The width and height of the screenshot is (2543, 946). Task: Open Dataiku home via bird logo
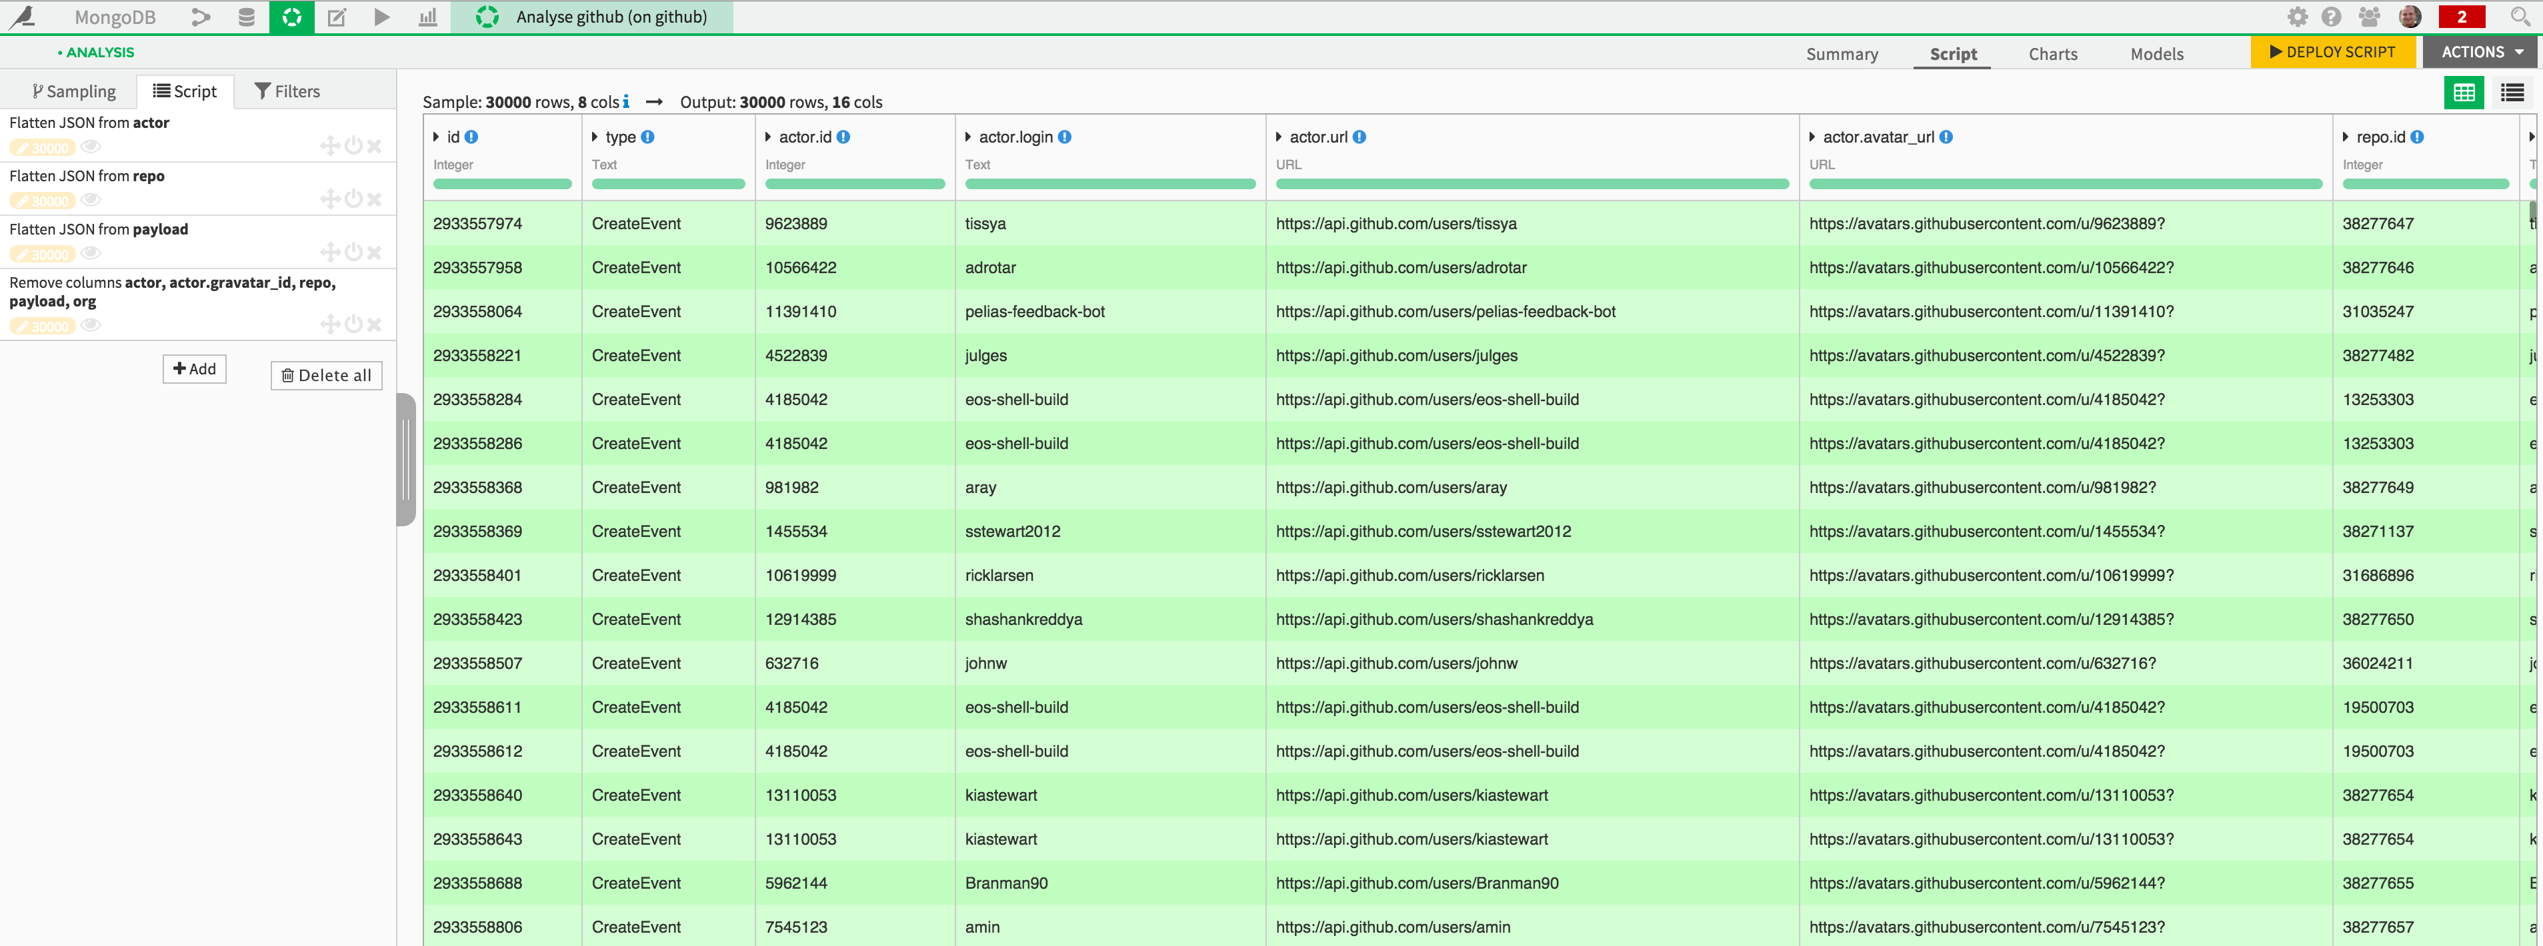pyautogui.click(x=23, y=17)
